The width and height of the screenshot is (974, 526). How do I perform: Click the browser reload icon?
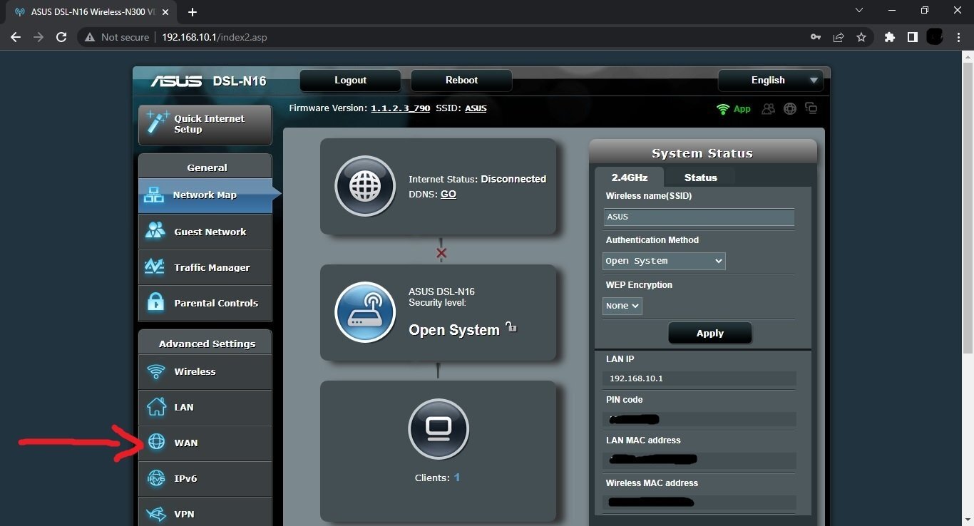pyautogui.click(x=61, y=37)
